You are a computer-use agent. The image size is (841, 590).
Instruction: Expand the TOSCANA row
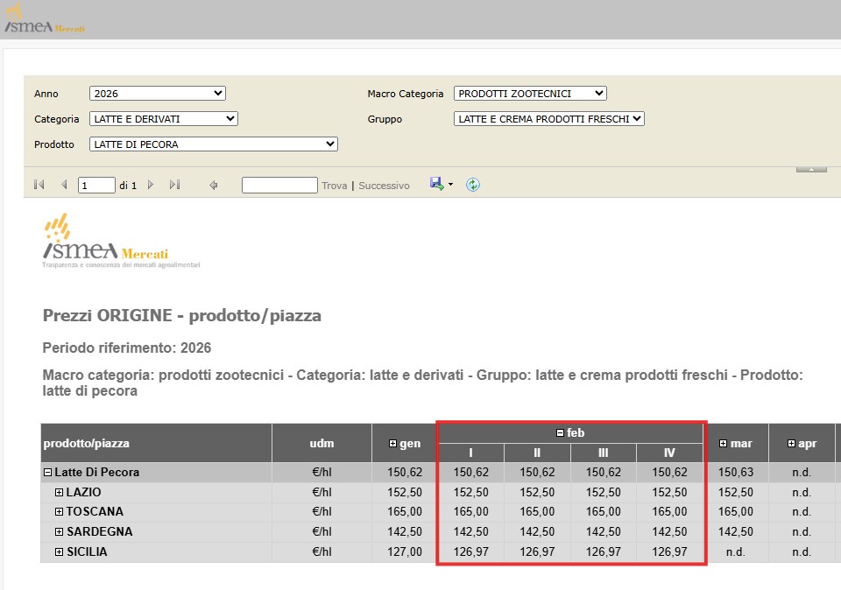[x=59, y=512]
